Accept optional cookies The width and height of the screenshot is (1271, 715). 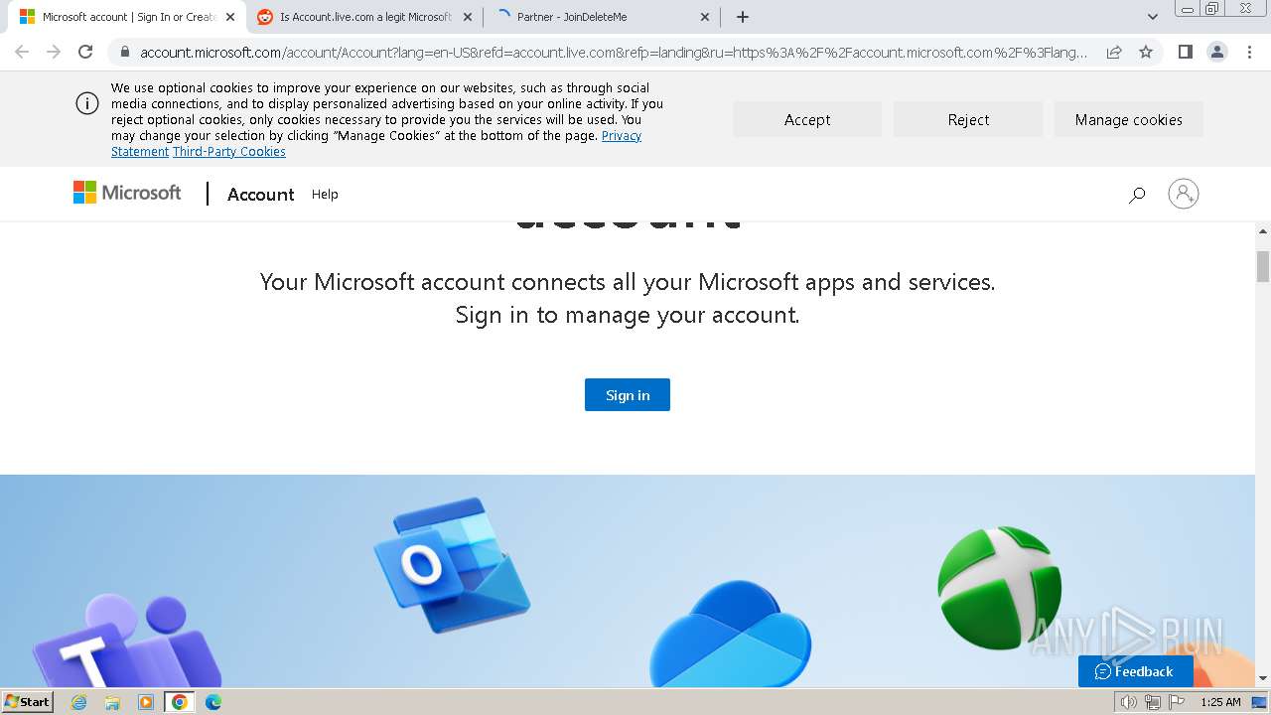tap(807, 119)
